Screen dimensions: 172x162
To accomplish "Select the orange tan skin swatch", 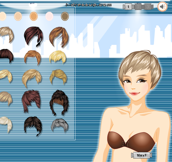I will [34, 16].
